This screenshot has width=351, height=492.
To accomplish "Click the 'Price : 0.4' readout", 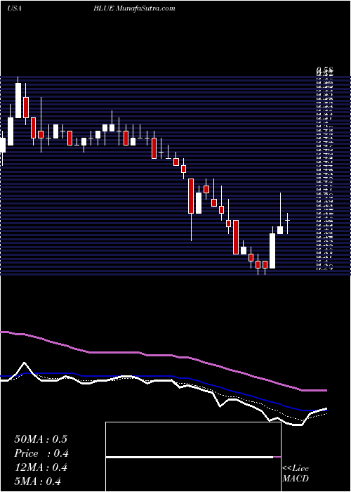I will click(x=41, y=453).
